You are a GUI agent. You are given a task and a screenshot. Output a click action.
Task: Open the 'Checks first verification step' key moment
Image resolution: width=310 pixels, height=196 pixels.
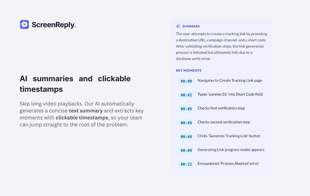[221, 108]
